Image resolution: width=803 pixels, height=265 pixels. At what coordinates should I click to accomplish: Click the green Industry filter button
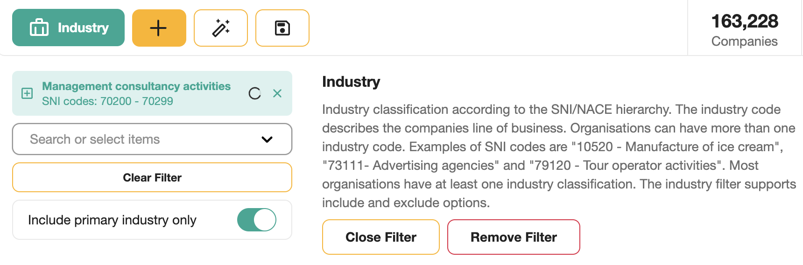coord(68,28)
